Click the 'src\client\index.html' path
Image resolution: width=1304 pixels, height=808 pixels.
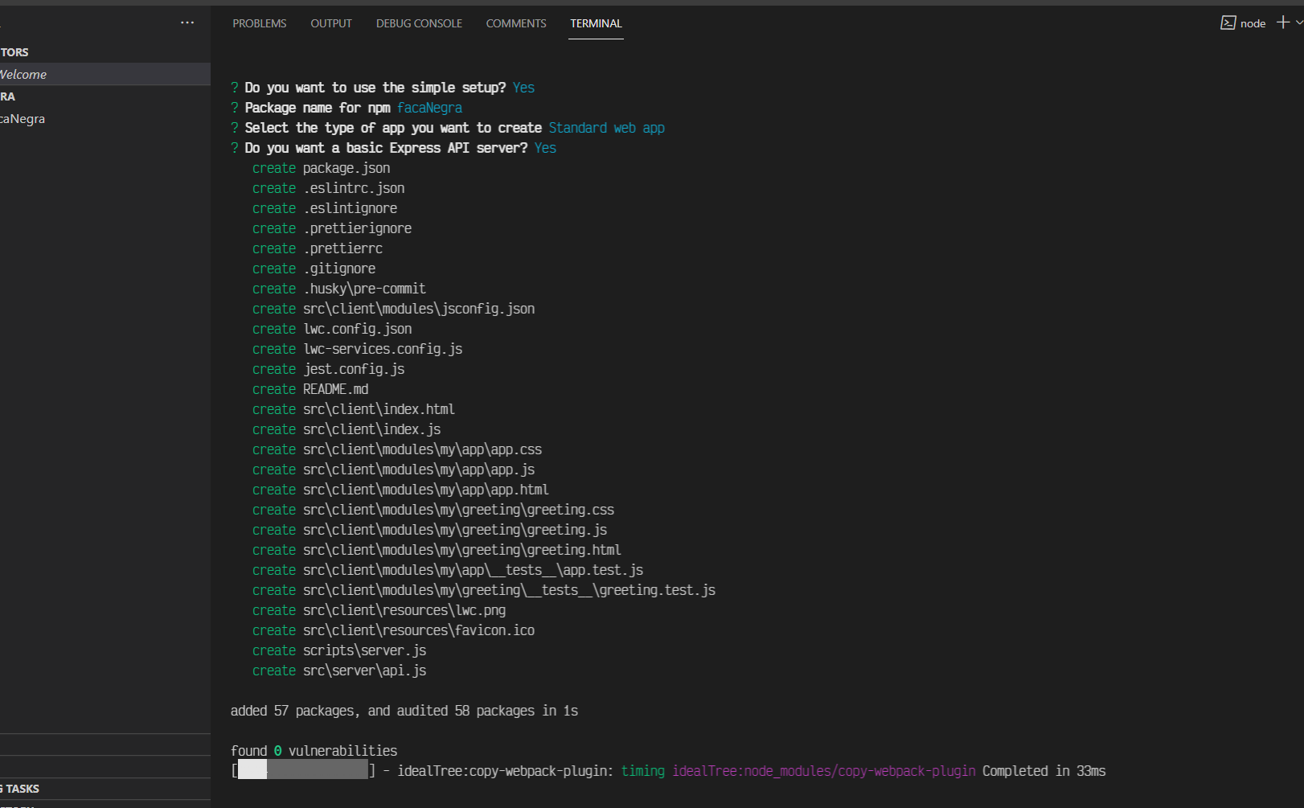pyautogui.click(x=379, y=409)
